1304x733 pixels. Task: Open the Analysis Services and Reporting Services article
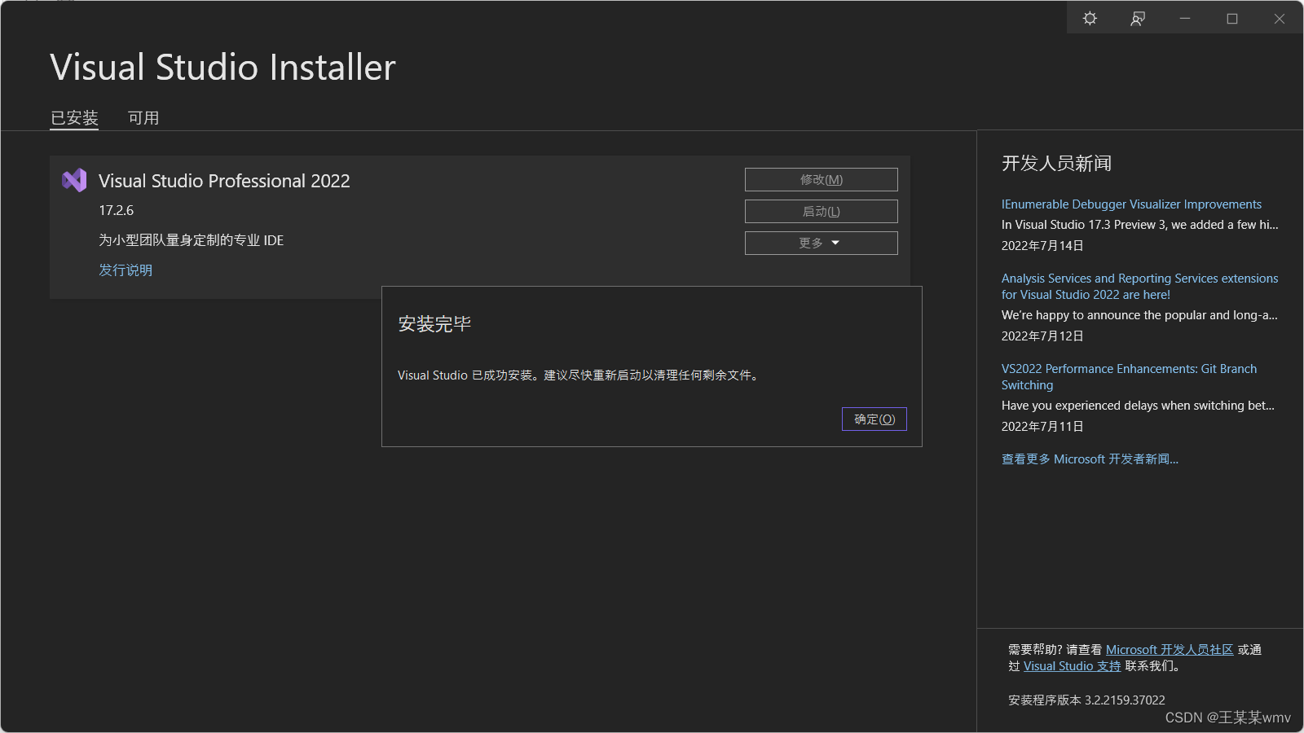click(x=1139, y=286)
